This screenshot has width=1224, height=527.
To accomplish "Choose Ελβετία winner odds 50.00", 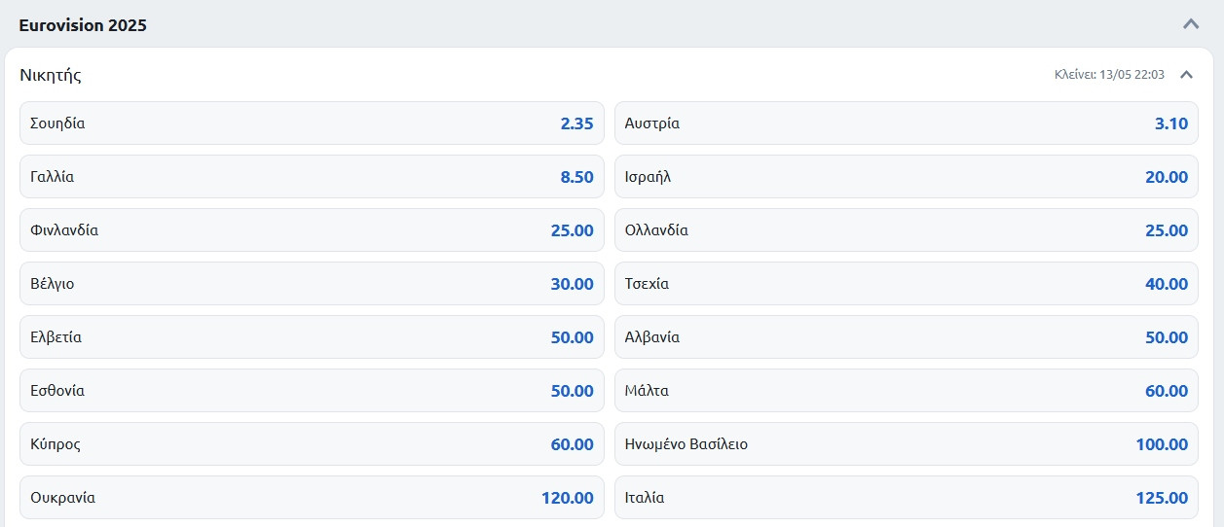I will coord(312,337).
